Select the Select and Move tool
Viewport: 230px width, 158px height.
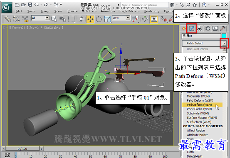(x=90, y=19)
